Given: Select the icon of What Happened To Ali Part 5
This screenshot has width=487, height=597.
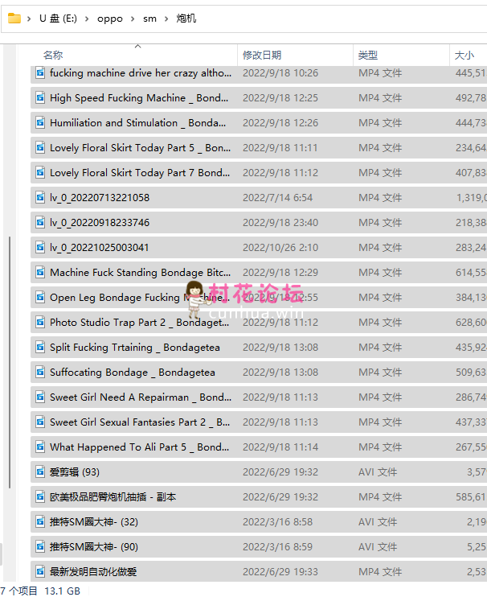Looking at the screenshot, I should click(x=39, y=447).
